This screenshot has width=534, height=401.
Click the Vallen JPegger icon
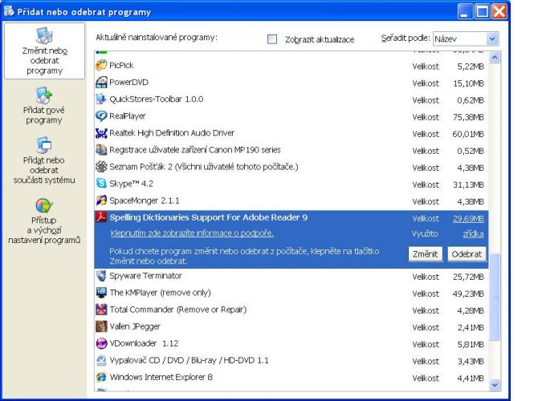click(101, 326)
